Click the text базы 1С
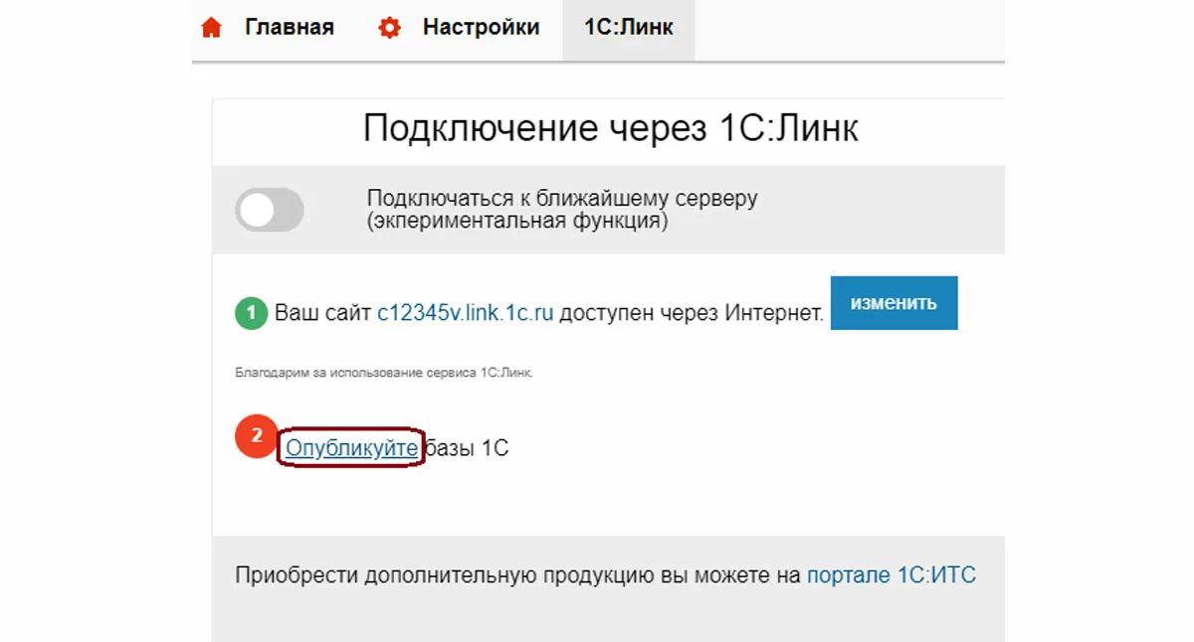Screen dimensions: 1194x642 click(x=467, y=448)
